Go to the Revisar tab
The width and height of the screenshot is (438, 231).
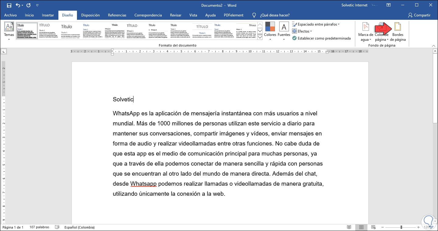pos(176,15)
